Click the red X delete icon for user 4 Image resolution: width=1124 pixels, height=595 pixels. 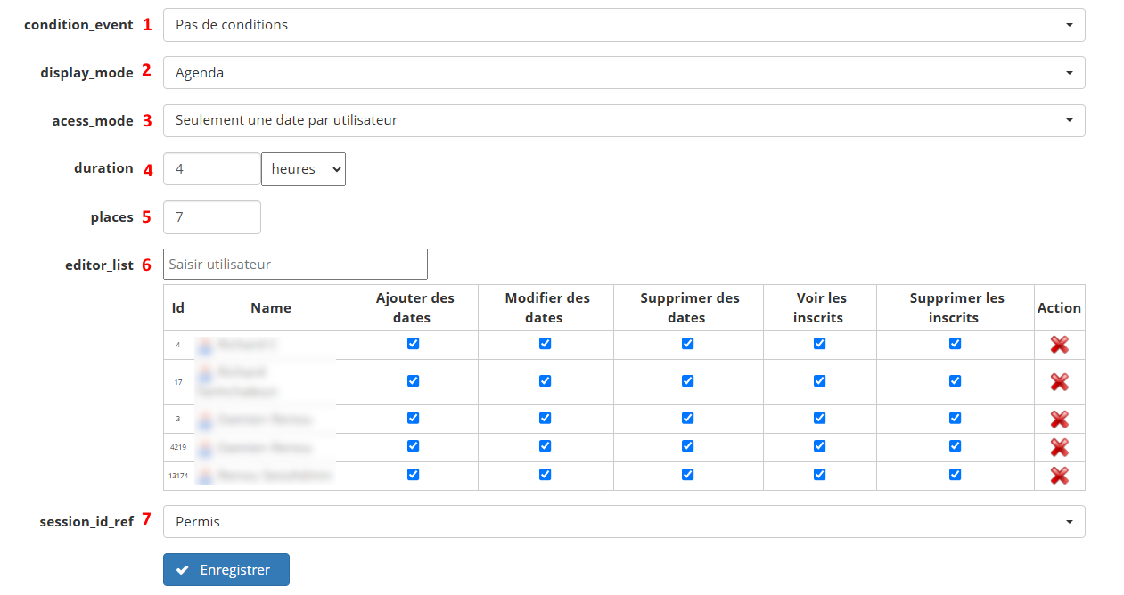click(1059, 345)
